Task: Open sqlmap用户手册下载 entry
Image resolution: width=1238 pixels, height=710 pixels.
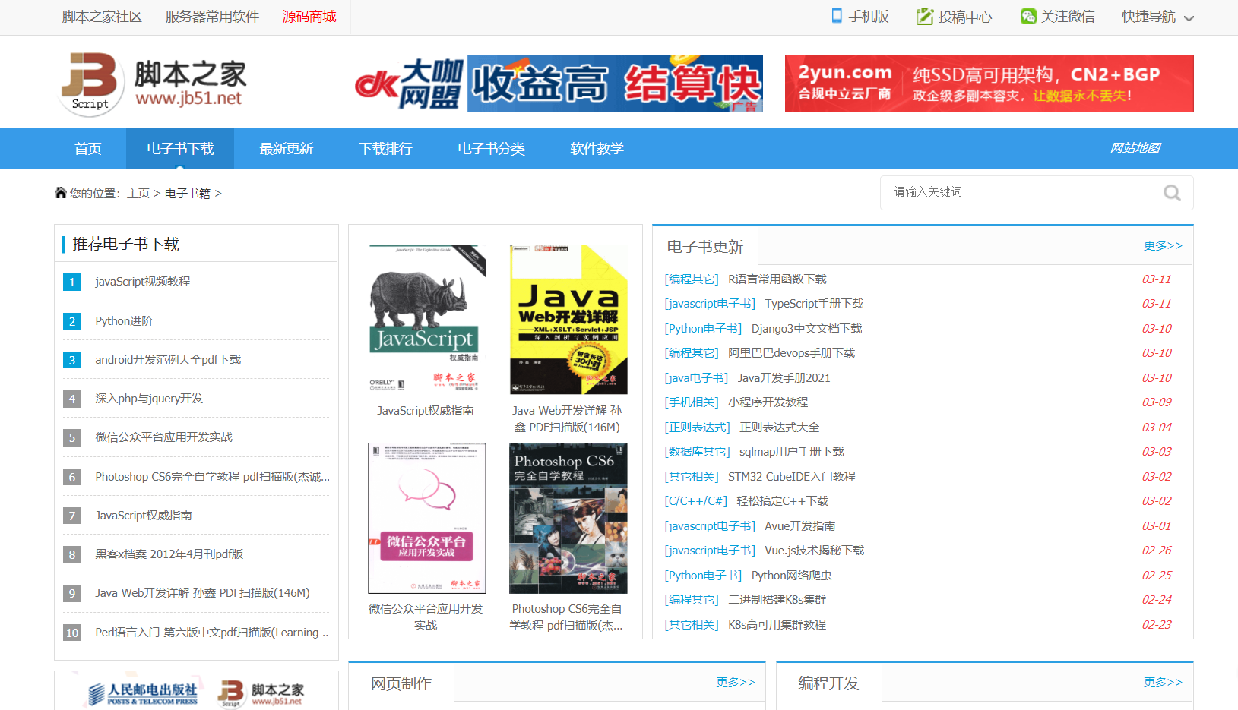Action: click(792, 452)
